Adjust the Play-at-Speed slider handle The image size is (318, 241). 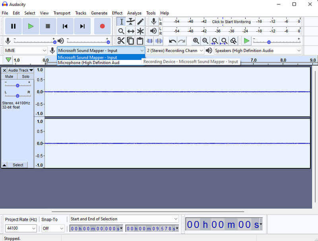click(269, 42)
